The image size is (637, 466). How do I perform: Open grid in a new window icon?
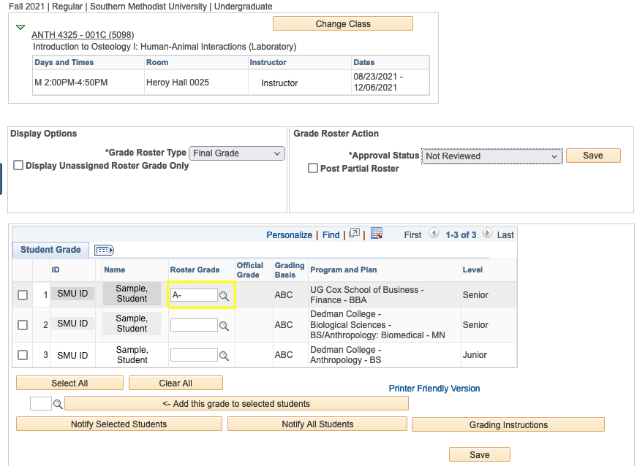[x=354, y=233]
